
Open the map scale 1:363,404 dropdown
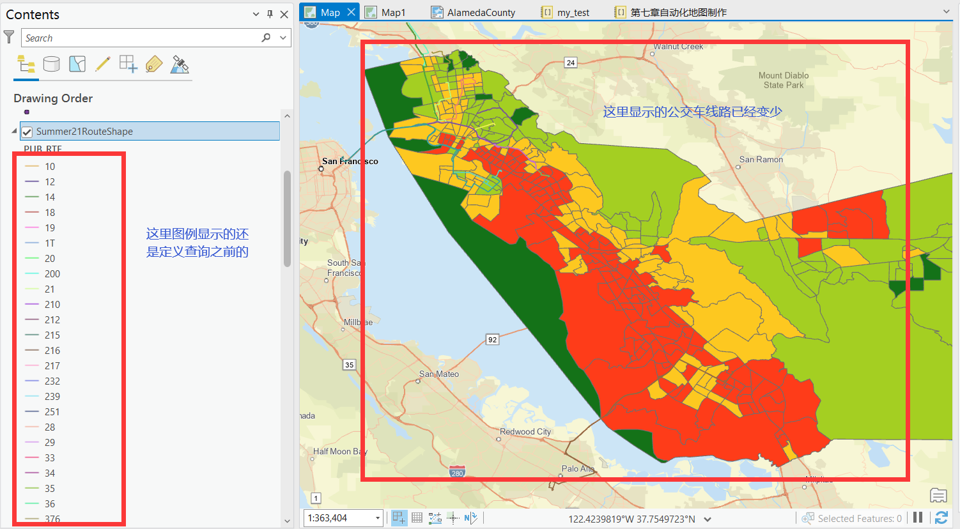point(378,518)
